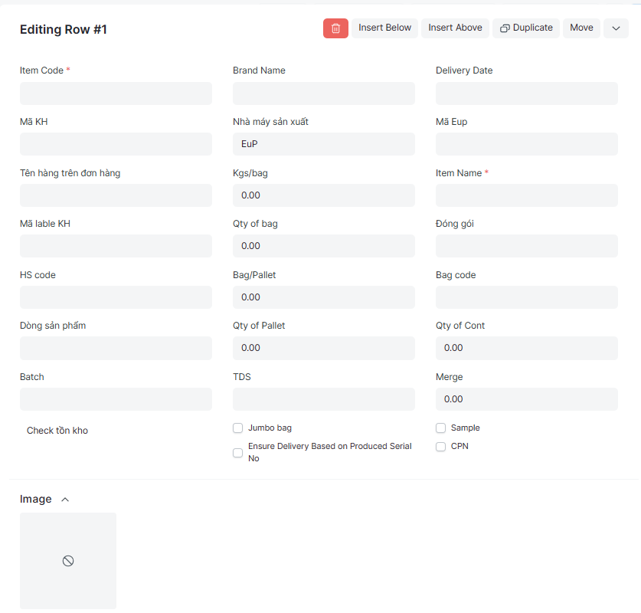Collapse the Image section chevron

tap(65, 500)
